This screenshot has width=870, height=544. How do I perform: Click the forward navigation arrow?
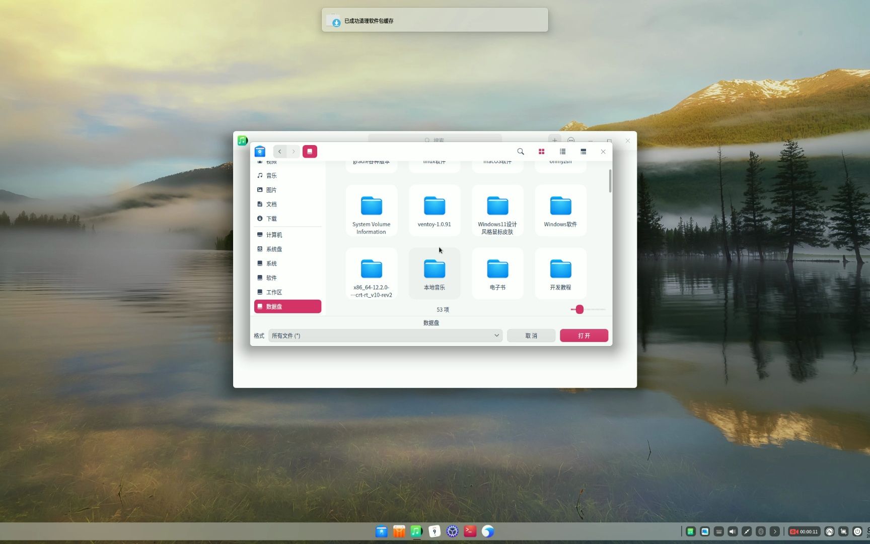pos(293,151)
